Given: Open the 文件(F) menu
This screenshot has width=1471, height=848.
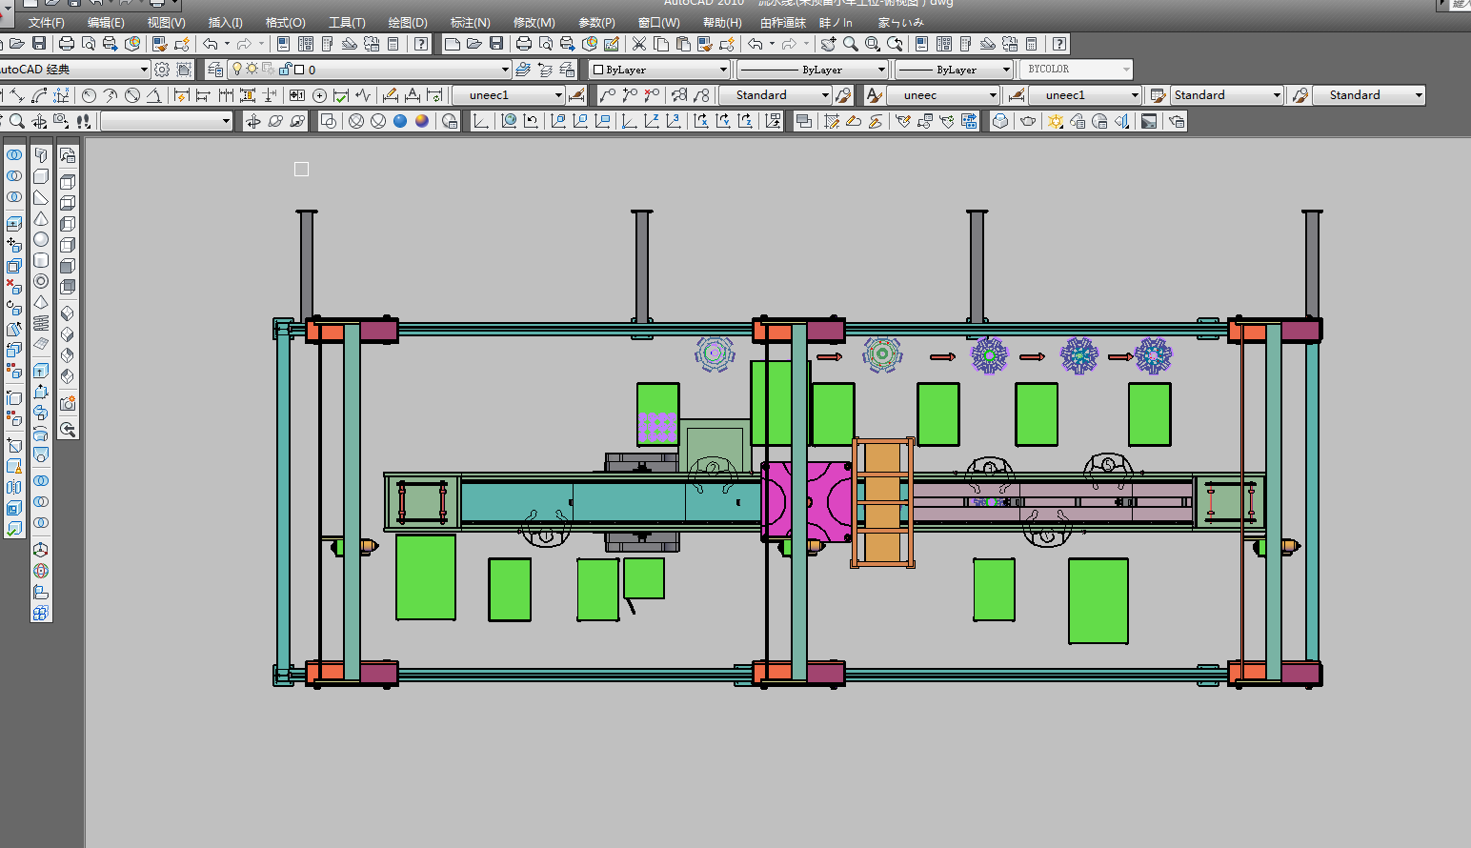Looking at the screenshot, I should tap(46, 22).
